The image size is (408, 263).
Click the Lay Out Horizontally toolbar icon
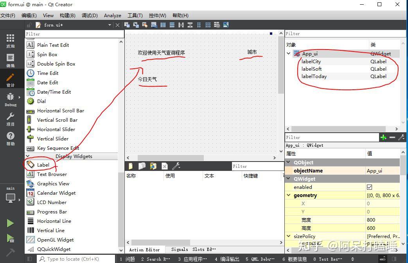pos(163,25)
